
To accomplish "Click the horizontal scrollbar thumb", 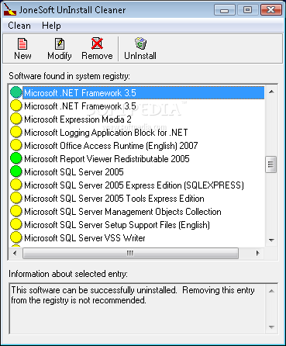I will click(130, 253).
